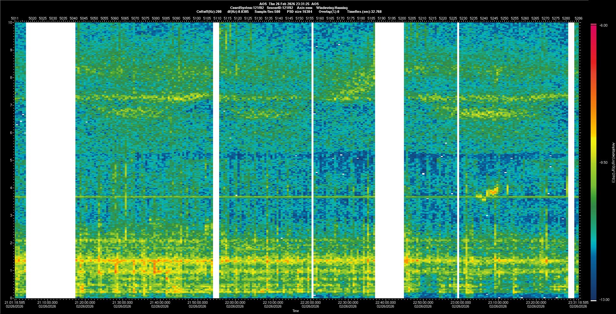Select the 21:30:00.000 time axis tick label
Screen dimensions: 616x314
[x=123, y=302]
